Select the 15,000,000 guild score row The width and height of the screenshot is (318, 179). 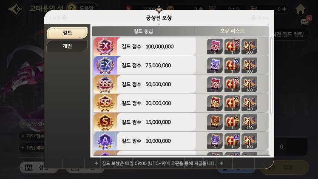[x=181, y=122]
